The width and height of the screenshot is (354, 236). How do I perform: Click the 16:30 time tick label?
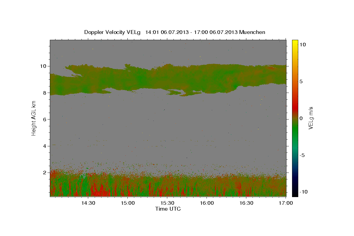[246, 203]
